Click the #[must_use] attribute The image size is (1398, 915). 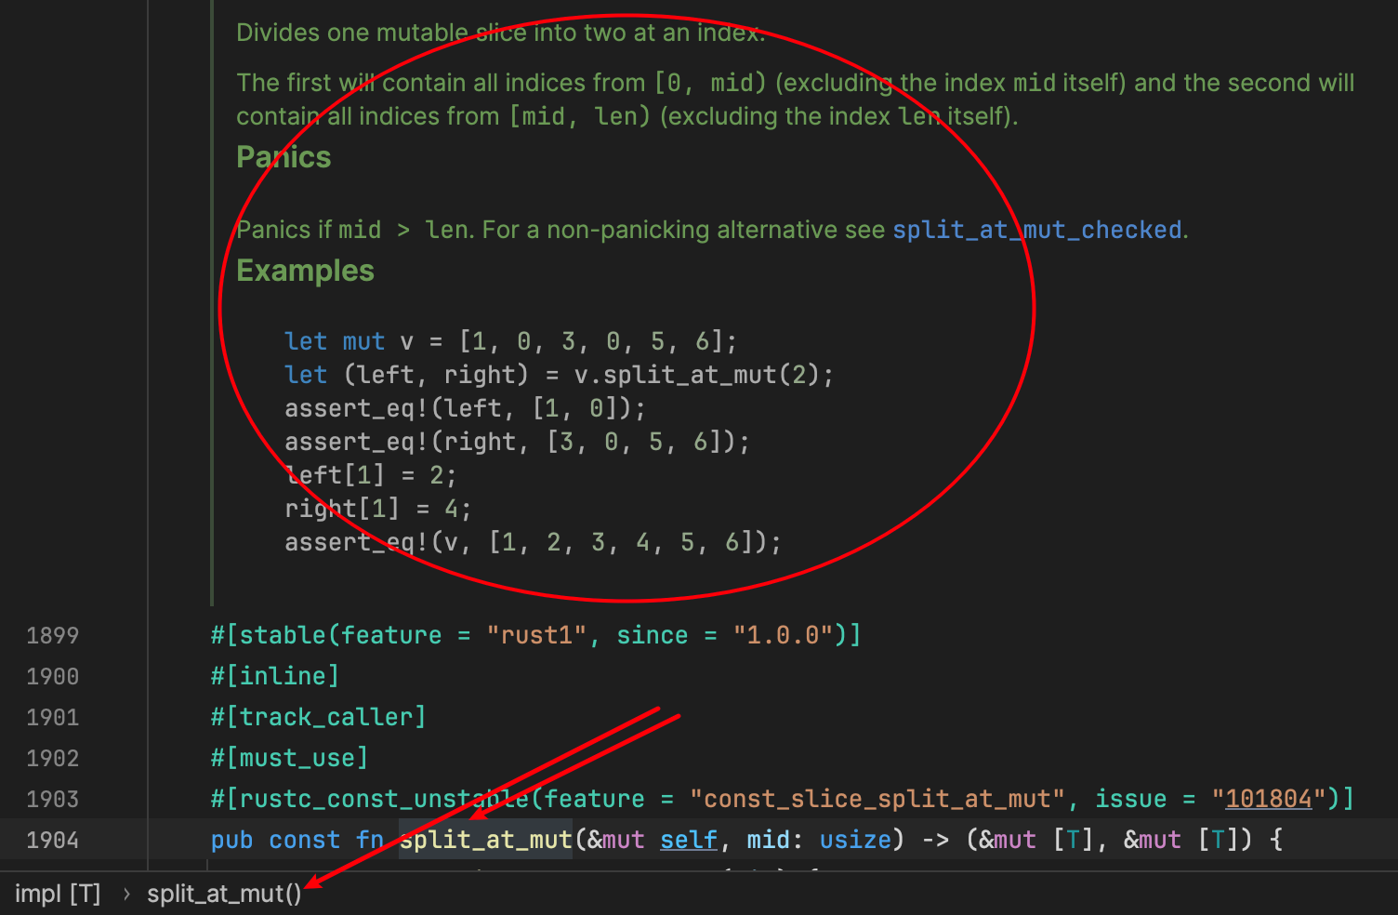(x=289, y=758)
